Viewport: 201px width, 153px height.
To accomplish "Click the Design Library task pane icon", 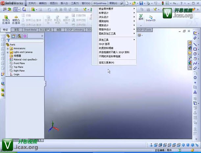I will (190, 48).
